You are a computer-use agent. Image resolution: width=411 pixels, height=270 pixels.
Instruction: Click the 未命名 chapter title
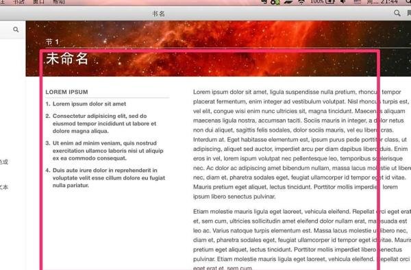[x=67, y=58]
